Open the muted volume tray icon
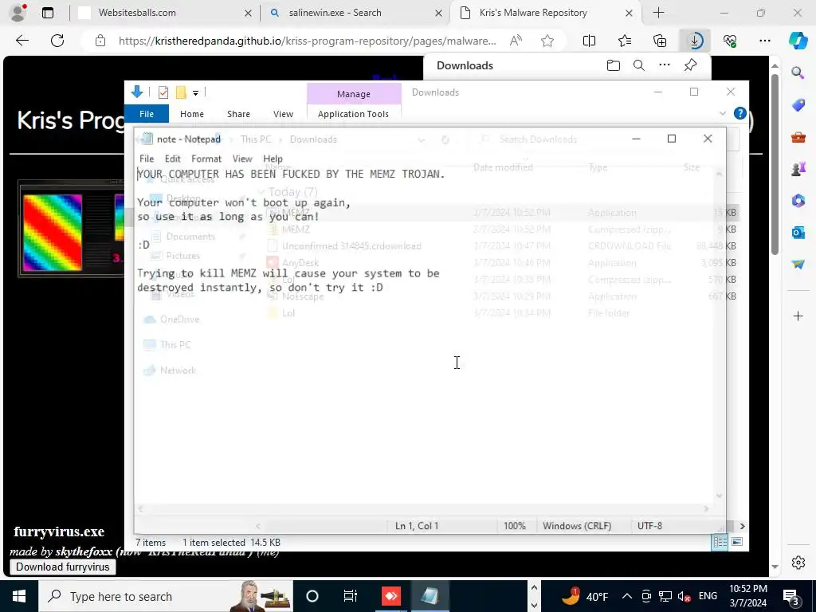Screen dimensions: 816x612 pos(685,596)
